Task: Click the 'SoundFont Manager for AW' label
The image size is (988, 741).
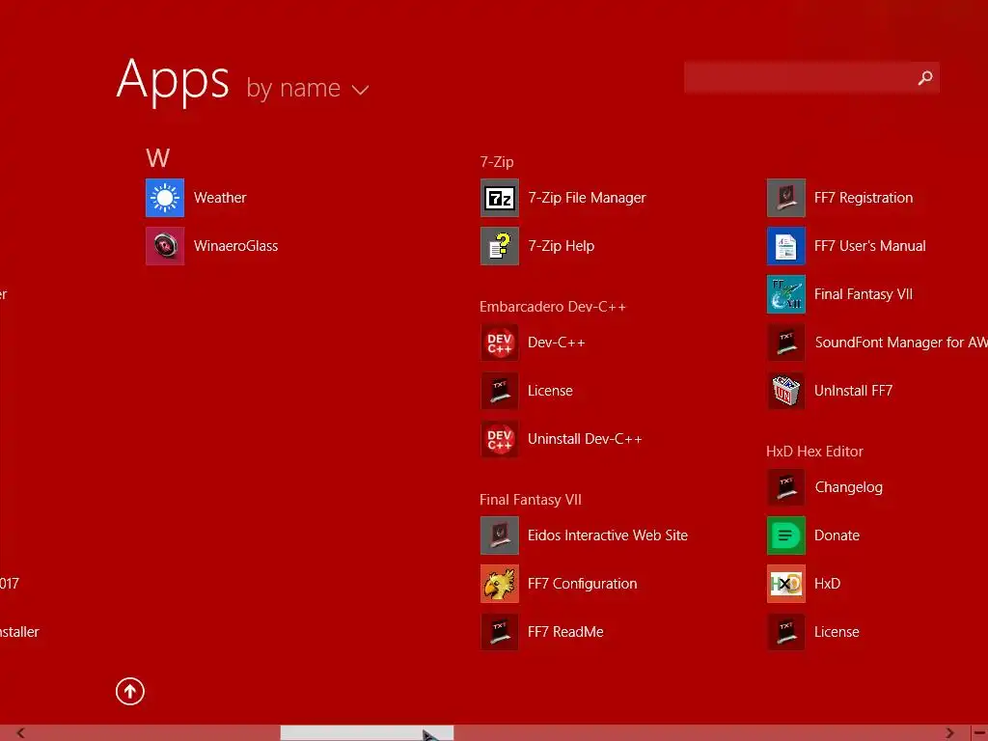Action: click(x=901, y=343)
